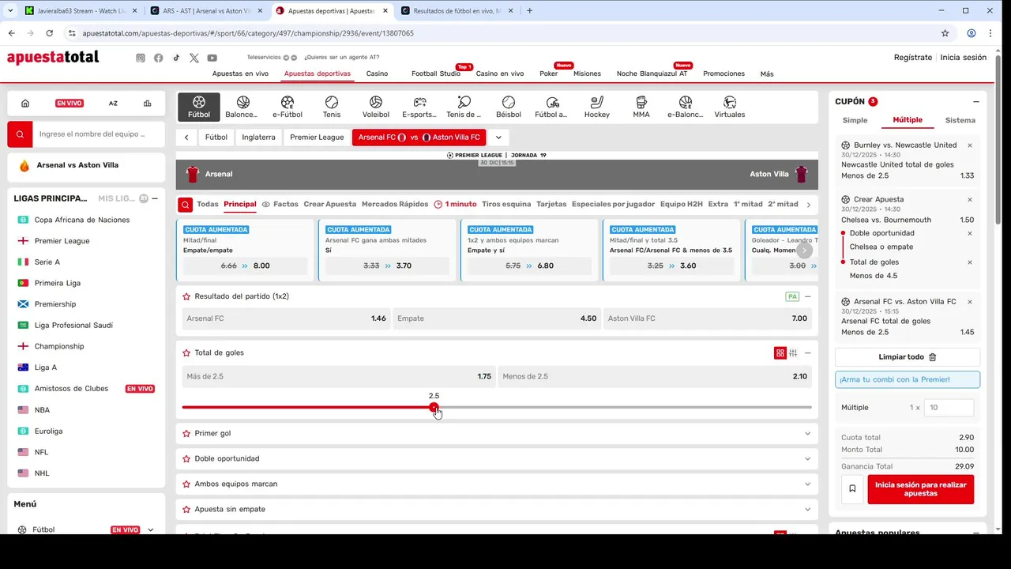This screenshot has height=569, width=1011.
Task: Open the Facebook social icon
Action: [159, 58]
